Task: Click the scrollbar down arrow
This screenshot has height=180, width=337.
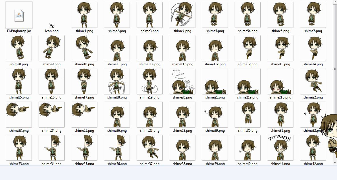Action: coord(335,163)
